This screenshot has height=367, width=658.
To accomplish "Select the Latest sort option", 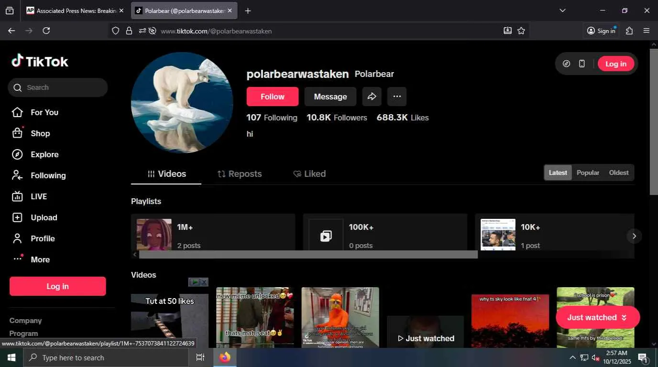I will click(558, 173).
